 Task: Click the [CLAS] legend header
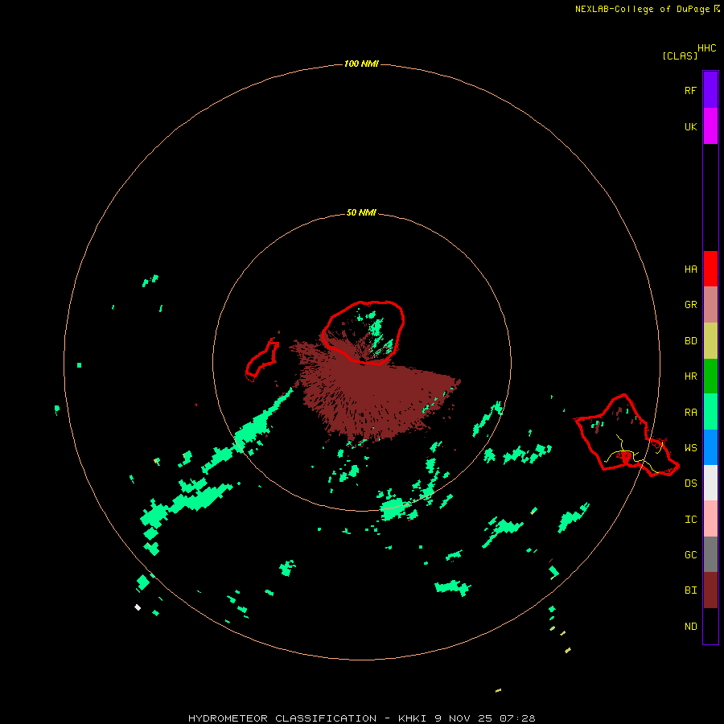[680, 56]
